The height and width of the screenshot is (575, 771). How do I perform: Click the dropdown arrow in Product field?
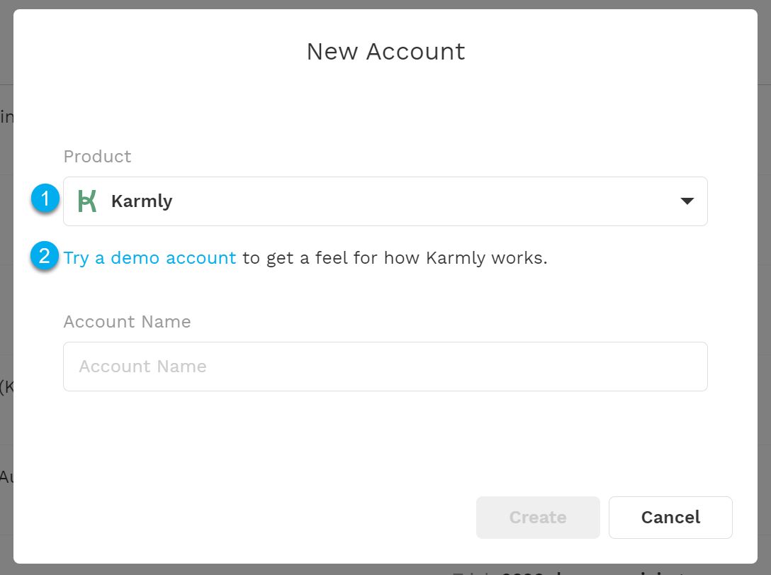point(687,201)
